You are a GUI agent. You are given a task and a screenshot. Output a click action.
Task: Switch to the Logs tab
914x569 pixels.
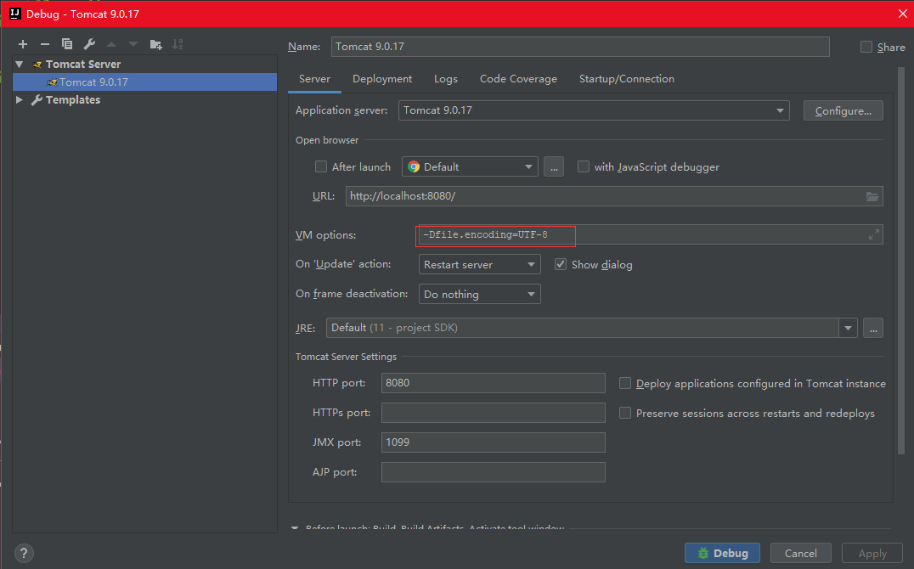pos(446,79)
